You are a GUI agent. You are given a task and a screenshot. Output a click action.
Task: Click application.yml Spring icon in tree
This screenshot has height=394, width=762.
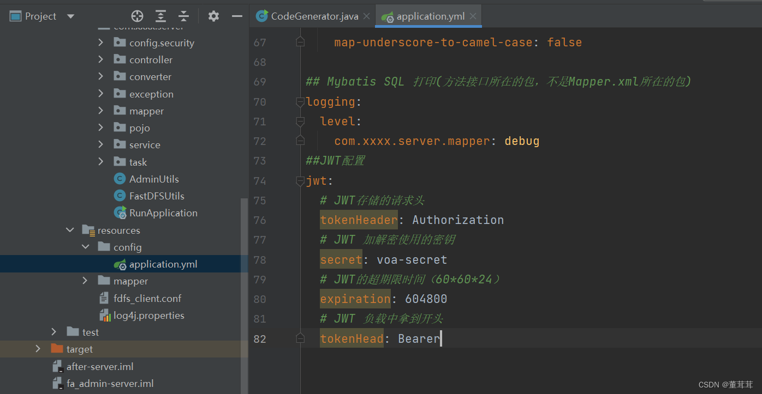[x=120, y=264]
